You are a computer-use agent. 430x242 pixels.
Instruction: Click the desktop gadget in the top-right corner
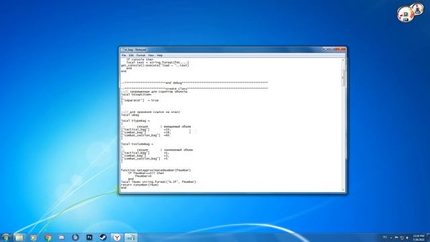[410, 12]
